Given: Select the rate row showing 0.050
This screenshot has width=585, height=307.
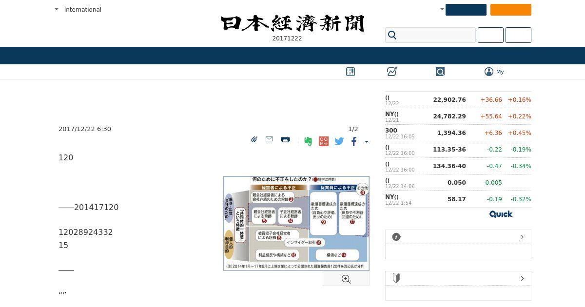Looking at the screenshot, I should point(458,183).
